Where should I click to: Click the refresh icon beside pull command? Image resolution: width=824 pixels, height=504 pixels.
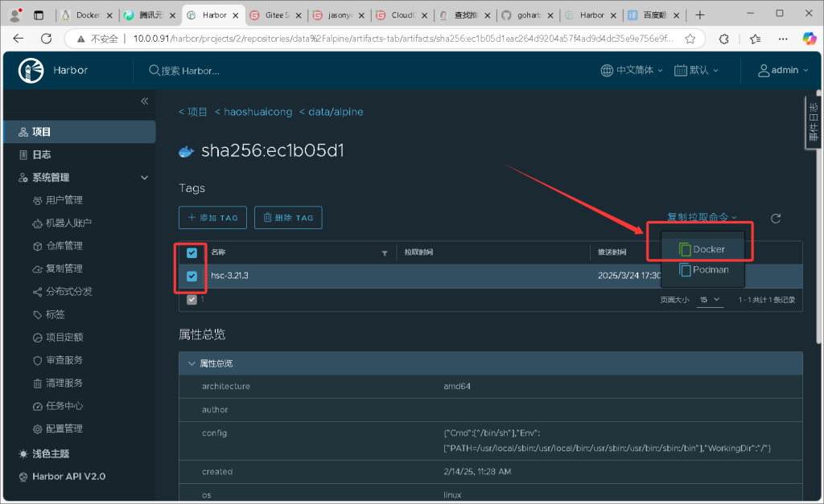pyautogui.click(x=776, y=218)
